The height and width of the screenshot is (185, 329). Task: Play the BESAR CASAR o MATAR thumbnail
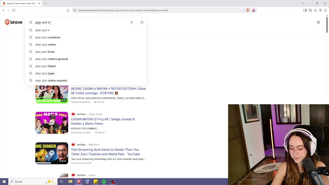(x=52, y=94)
